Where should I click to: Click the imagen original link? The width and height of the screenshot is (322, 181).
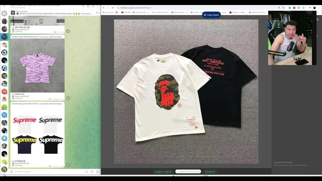pos(163,172)
